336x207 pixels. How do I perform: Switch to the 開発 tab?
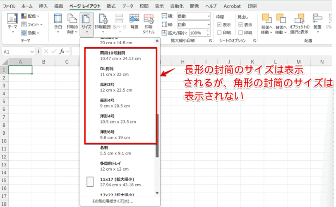tap(194, 6)
